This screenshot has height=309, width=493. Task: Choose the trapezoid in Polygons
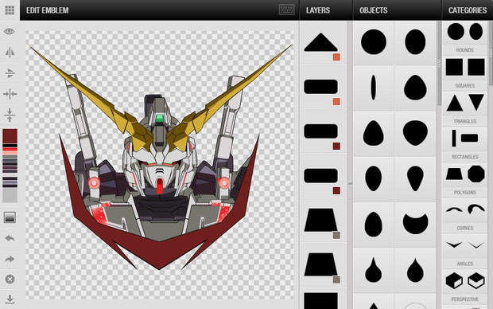tap(454, 174)
